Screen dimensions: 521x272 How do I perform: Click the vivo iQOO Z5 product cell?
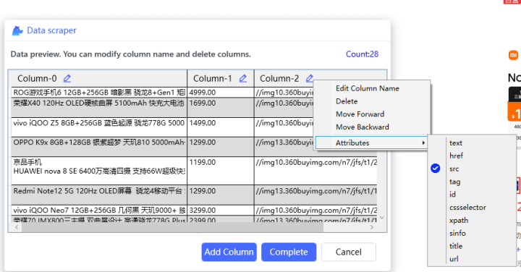coord(99,127)
